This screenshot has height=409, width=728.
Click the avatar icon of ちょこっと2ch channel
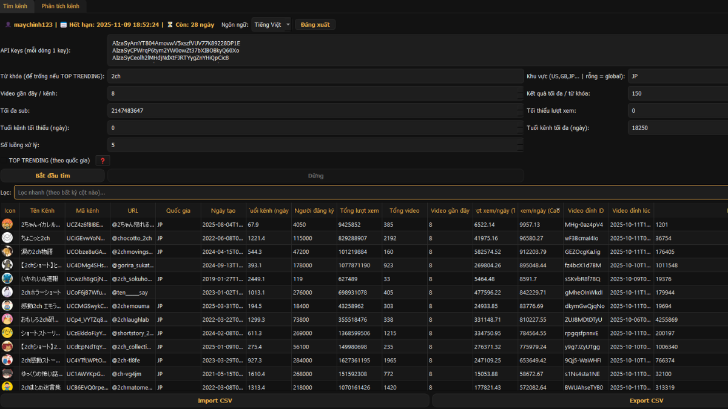click(x=7, y=238)
